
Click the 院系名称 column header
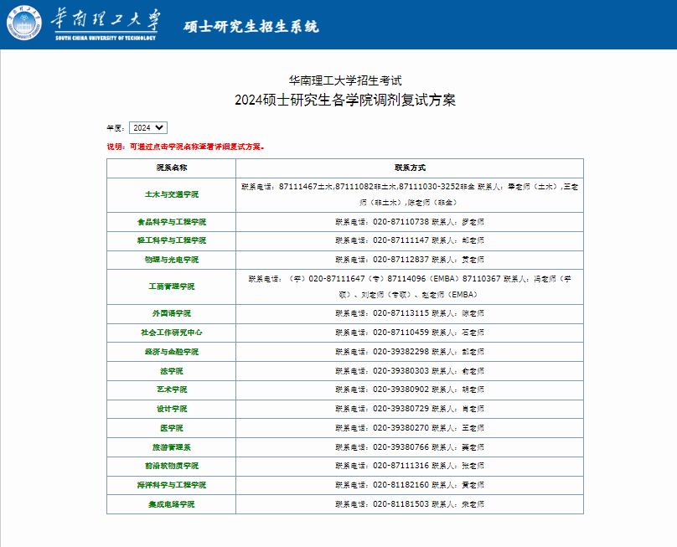pyautogui.click(x=172, y=168)
